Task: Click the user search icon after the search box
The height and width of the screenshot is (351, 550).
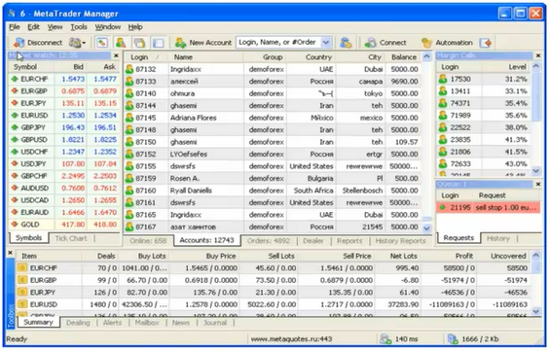Action: pyautogui.click(x=346, y=43)
